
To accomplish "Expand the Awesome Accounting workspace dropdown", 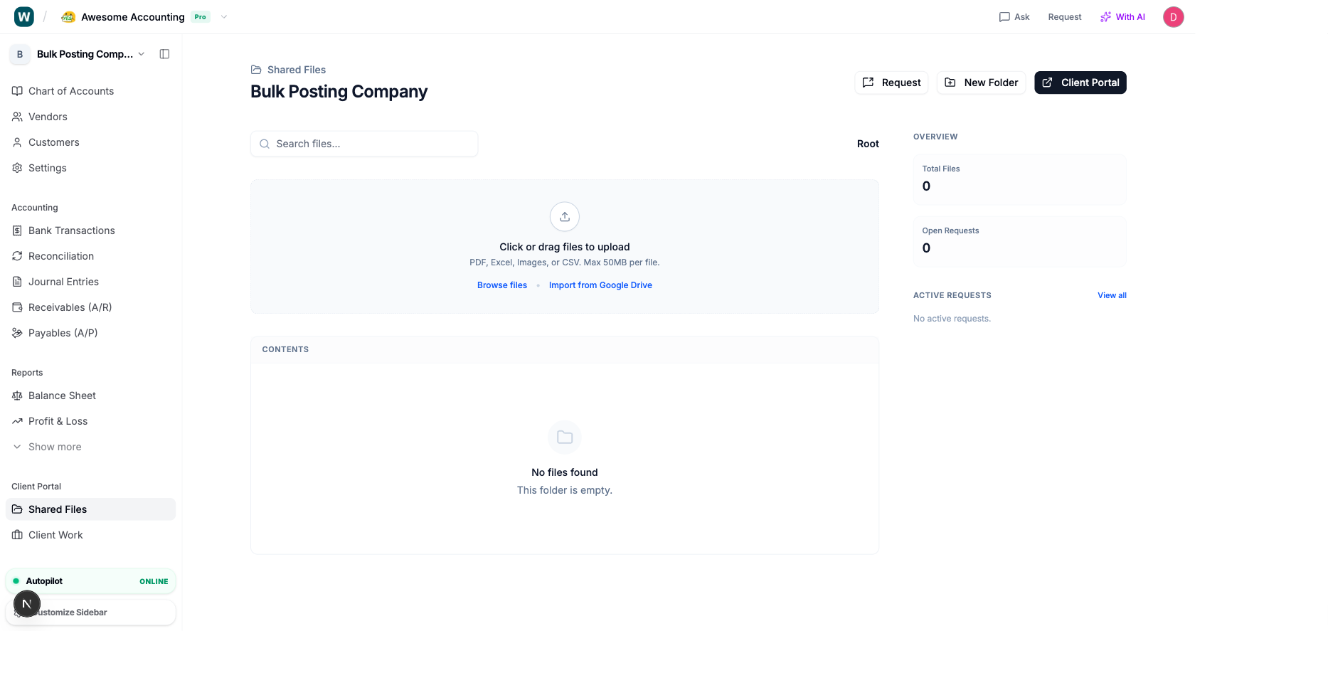I will (223, 17).
